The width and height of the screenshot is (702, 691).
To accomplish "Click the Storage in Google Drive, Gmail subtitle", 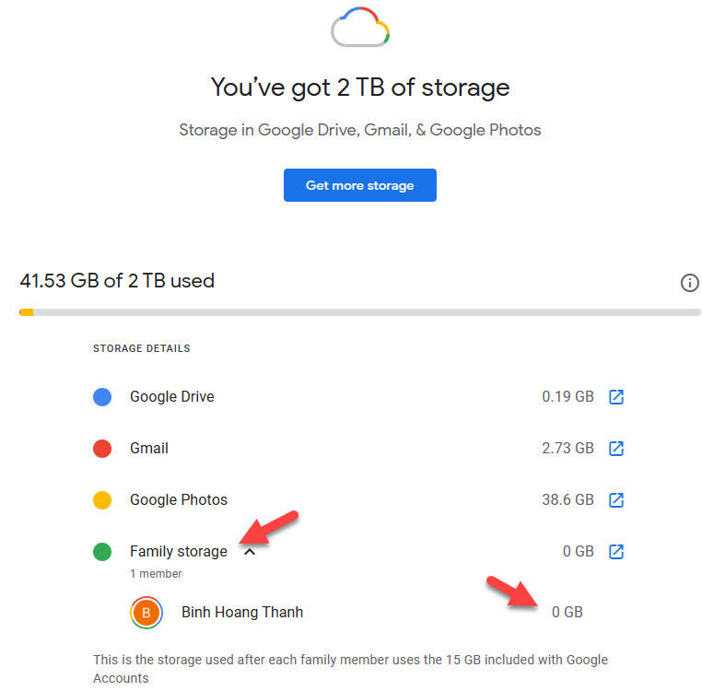I will pyautogui.click(x=360, y=130).
